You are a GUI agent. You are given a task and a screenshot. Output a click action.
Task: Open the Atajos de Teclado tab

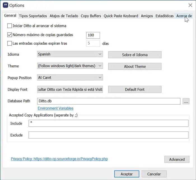click(64, 16)
